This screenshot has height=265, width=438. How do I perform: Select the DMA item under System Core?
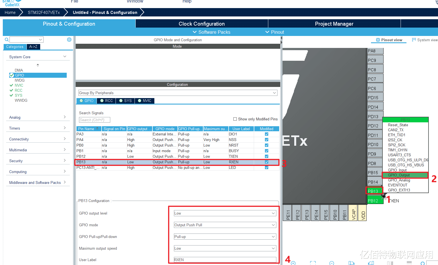[19, 70]
